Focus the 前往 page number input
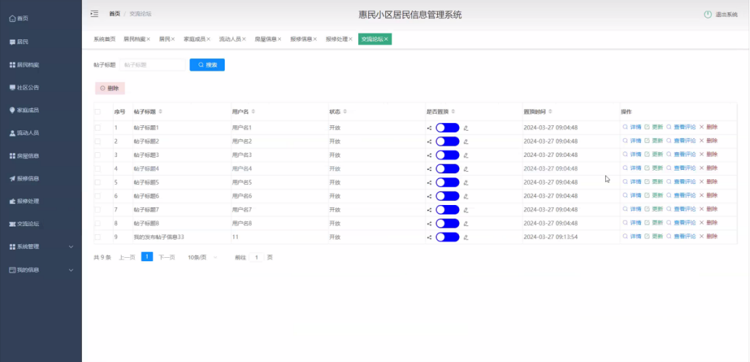This screenshot has height=362, width=750. [257, 257]
